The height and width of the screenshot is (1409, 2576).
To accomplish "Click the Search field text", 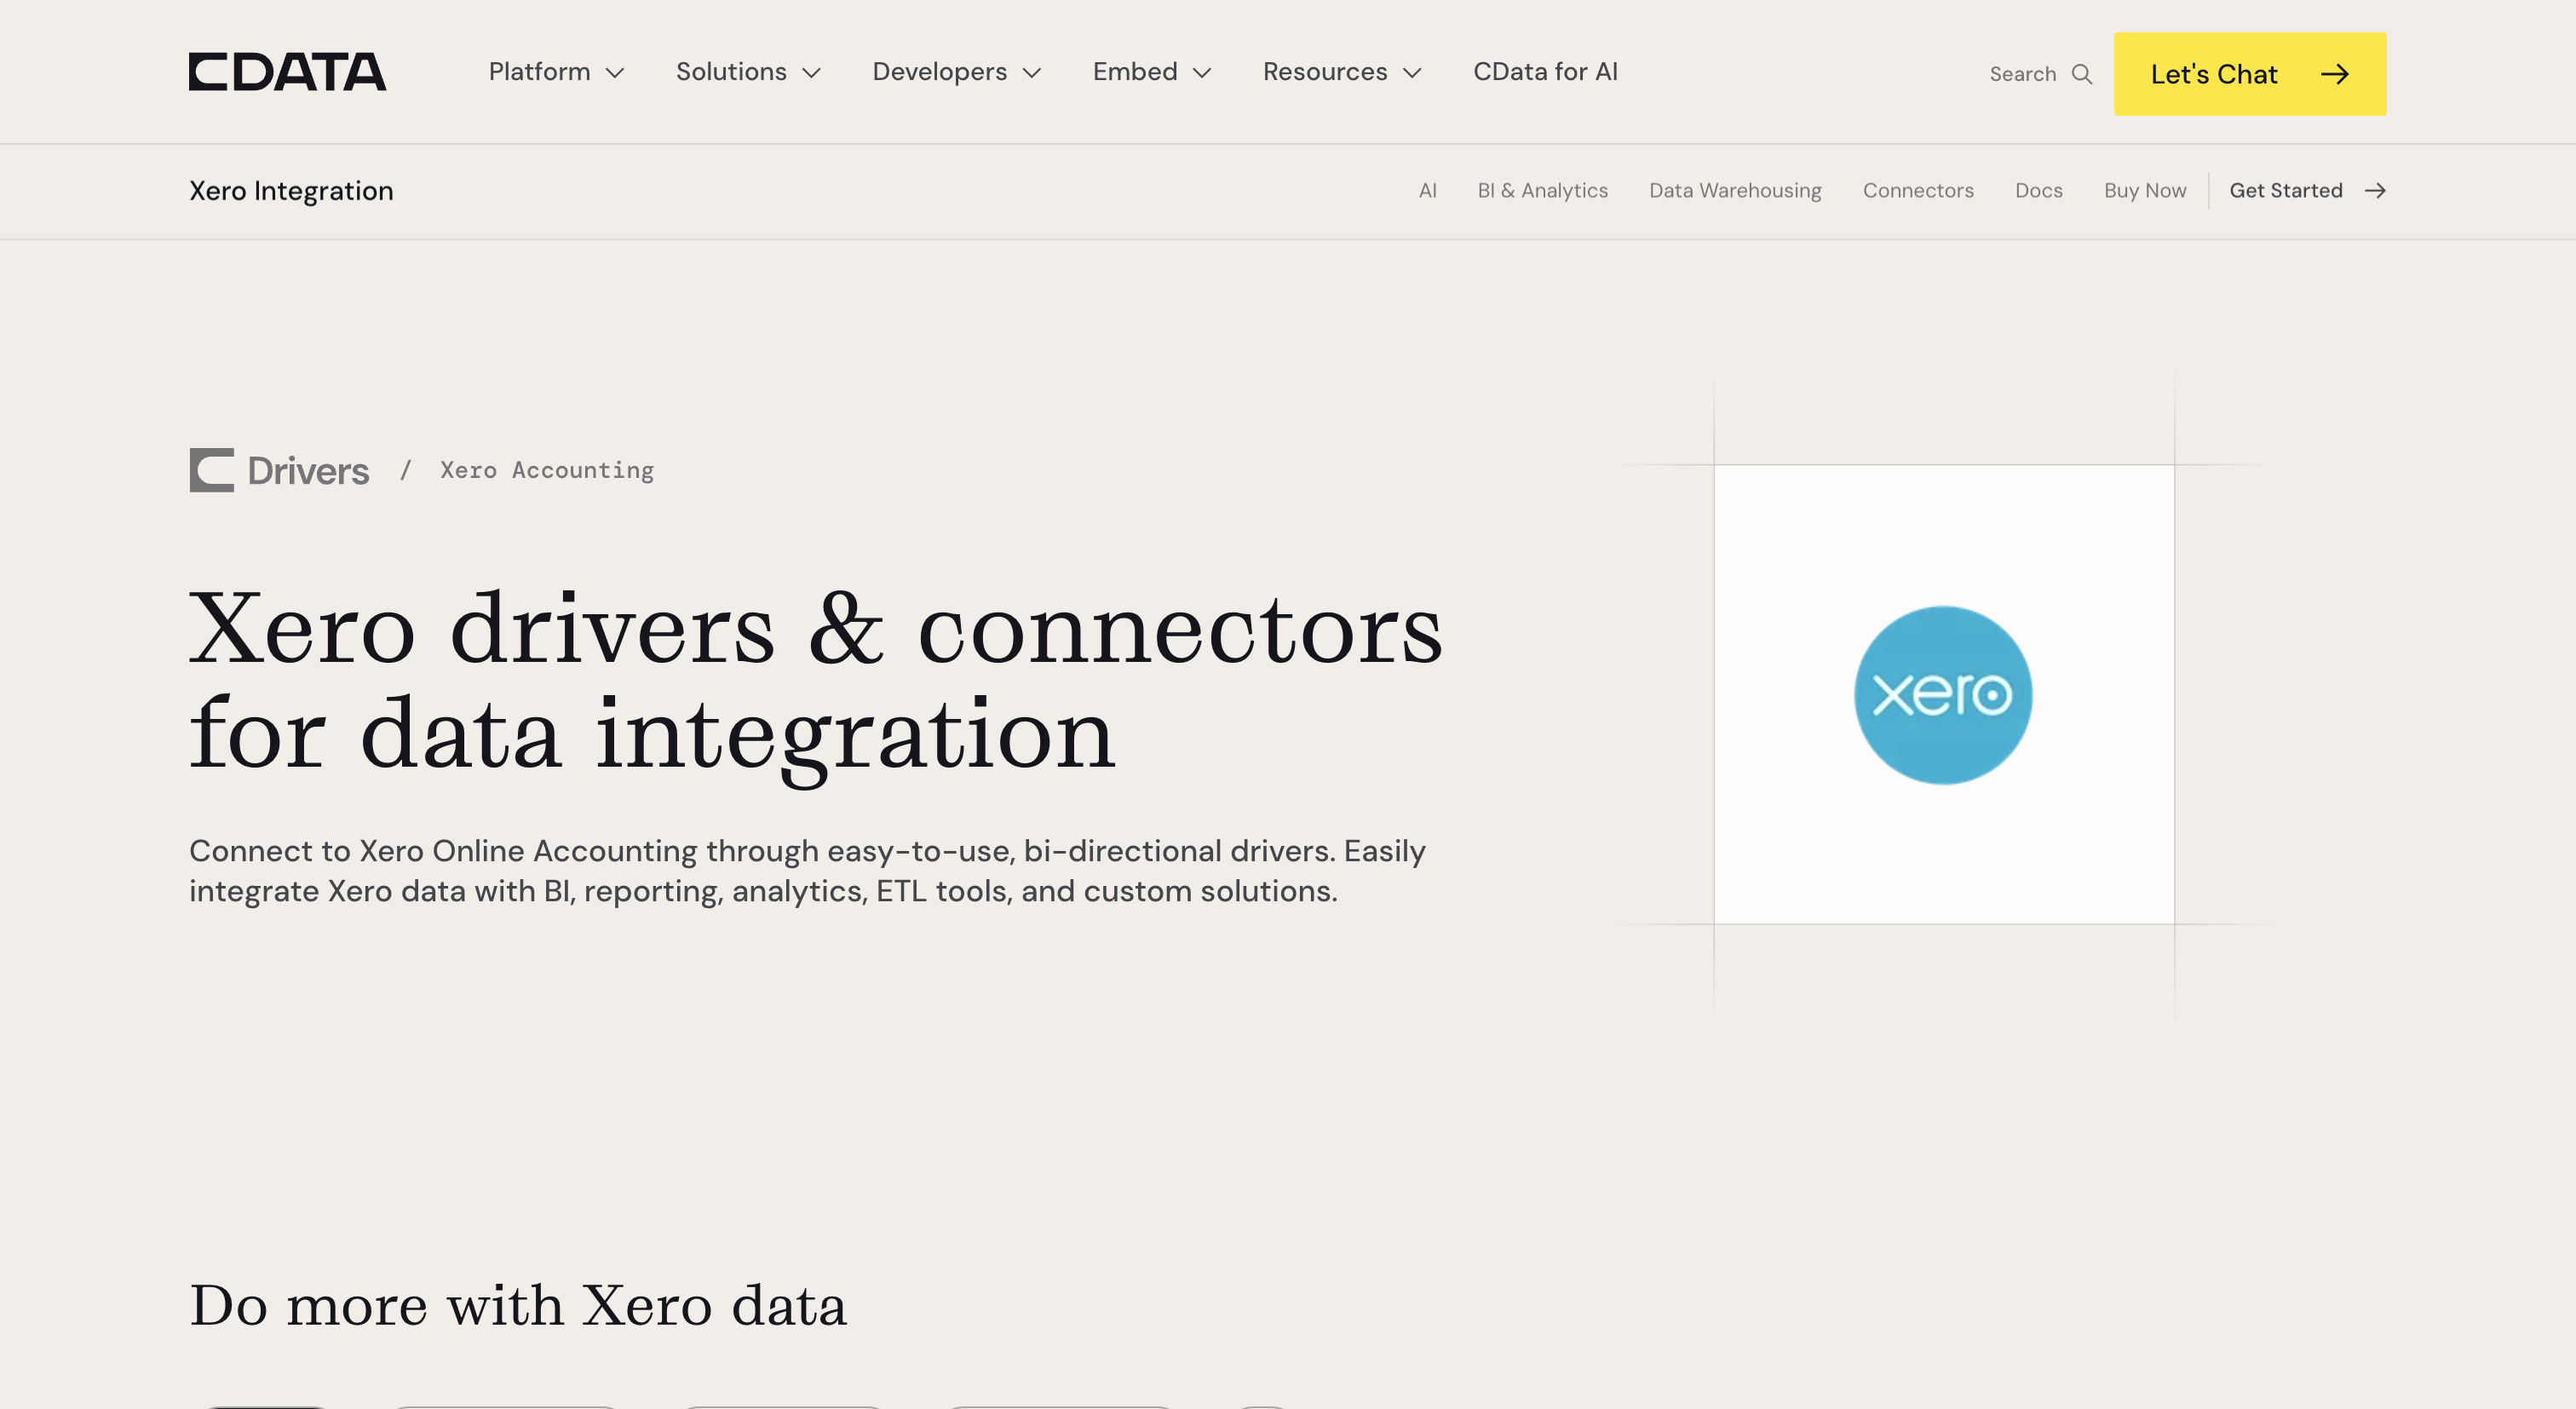I will (x=2022, y=74).
